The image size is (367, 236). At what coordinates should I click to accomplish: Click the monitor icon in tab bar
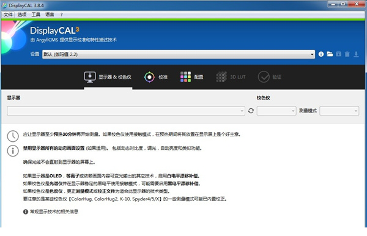click(x=90, y=77)
